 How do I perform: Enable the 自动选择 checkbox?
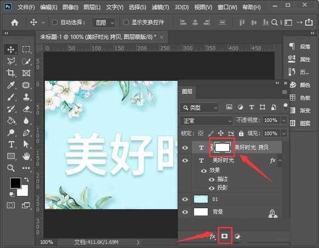[55, 23]
